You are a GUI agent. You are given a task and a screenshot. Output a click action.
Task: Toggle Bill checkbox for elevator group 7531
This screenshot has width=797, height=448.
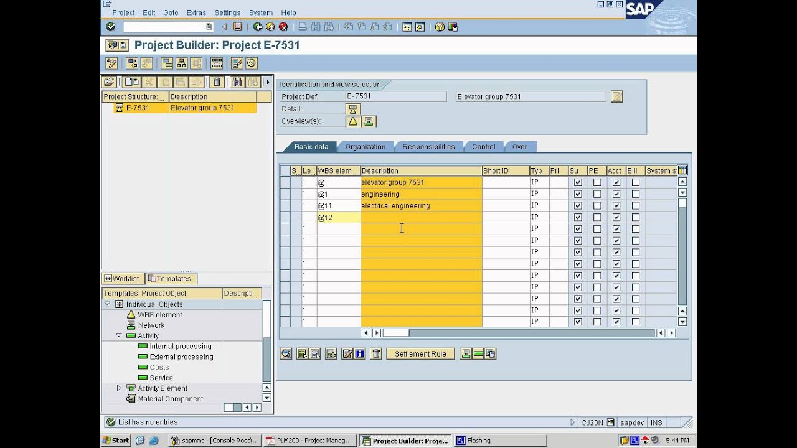click(x=636, y=182)
